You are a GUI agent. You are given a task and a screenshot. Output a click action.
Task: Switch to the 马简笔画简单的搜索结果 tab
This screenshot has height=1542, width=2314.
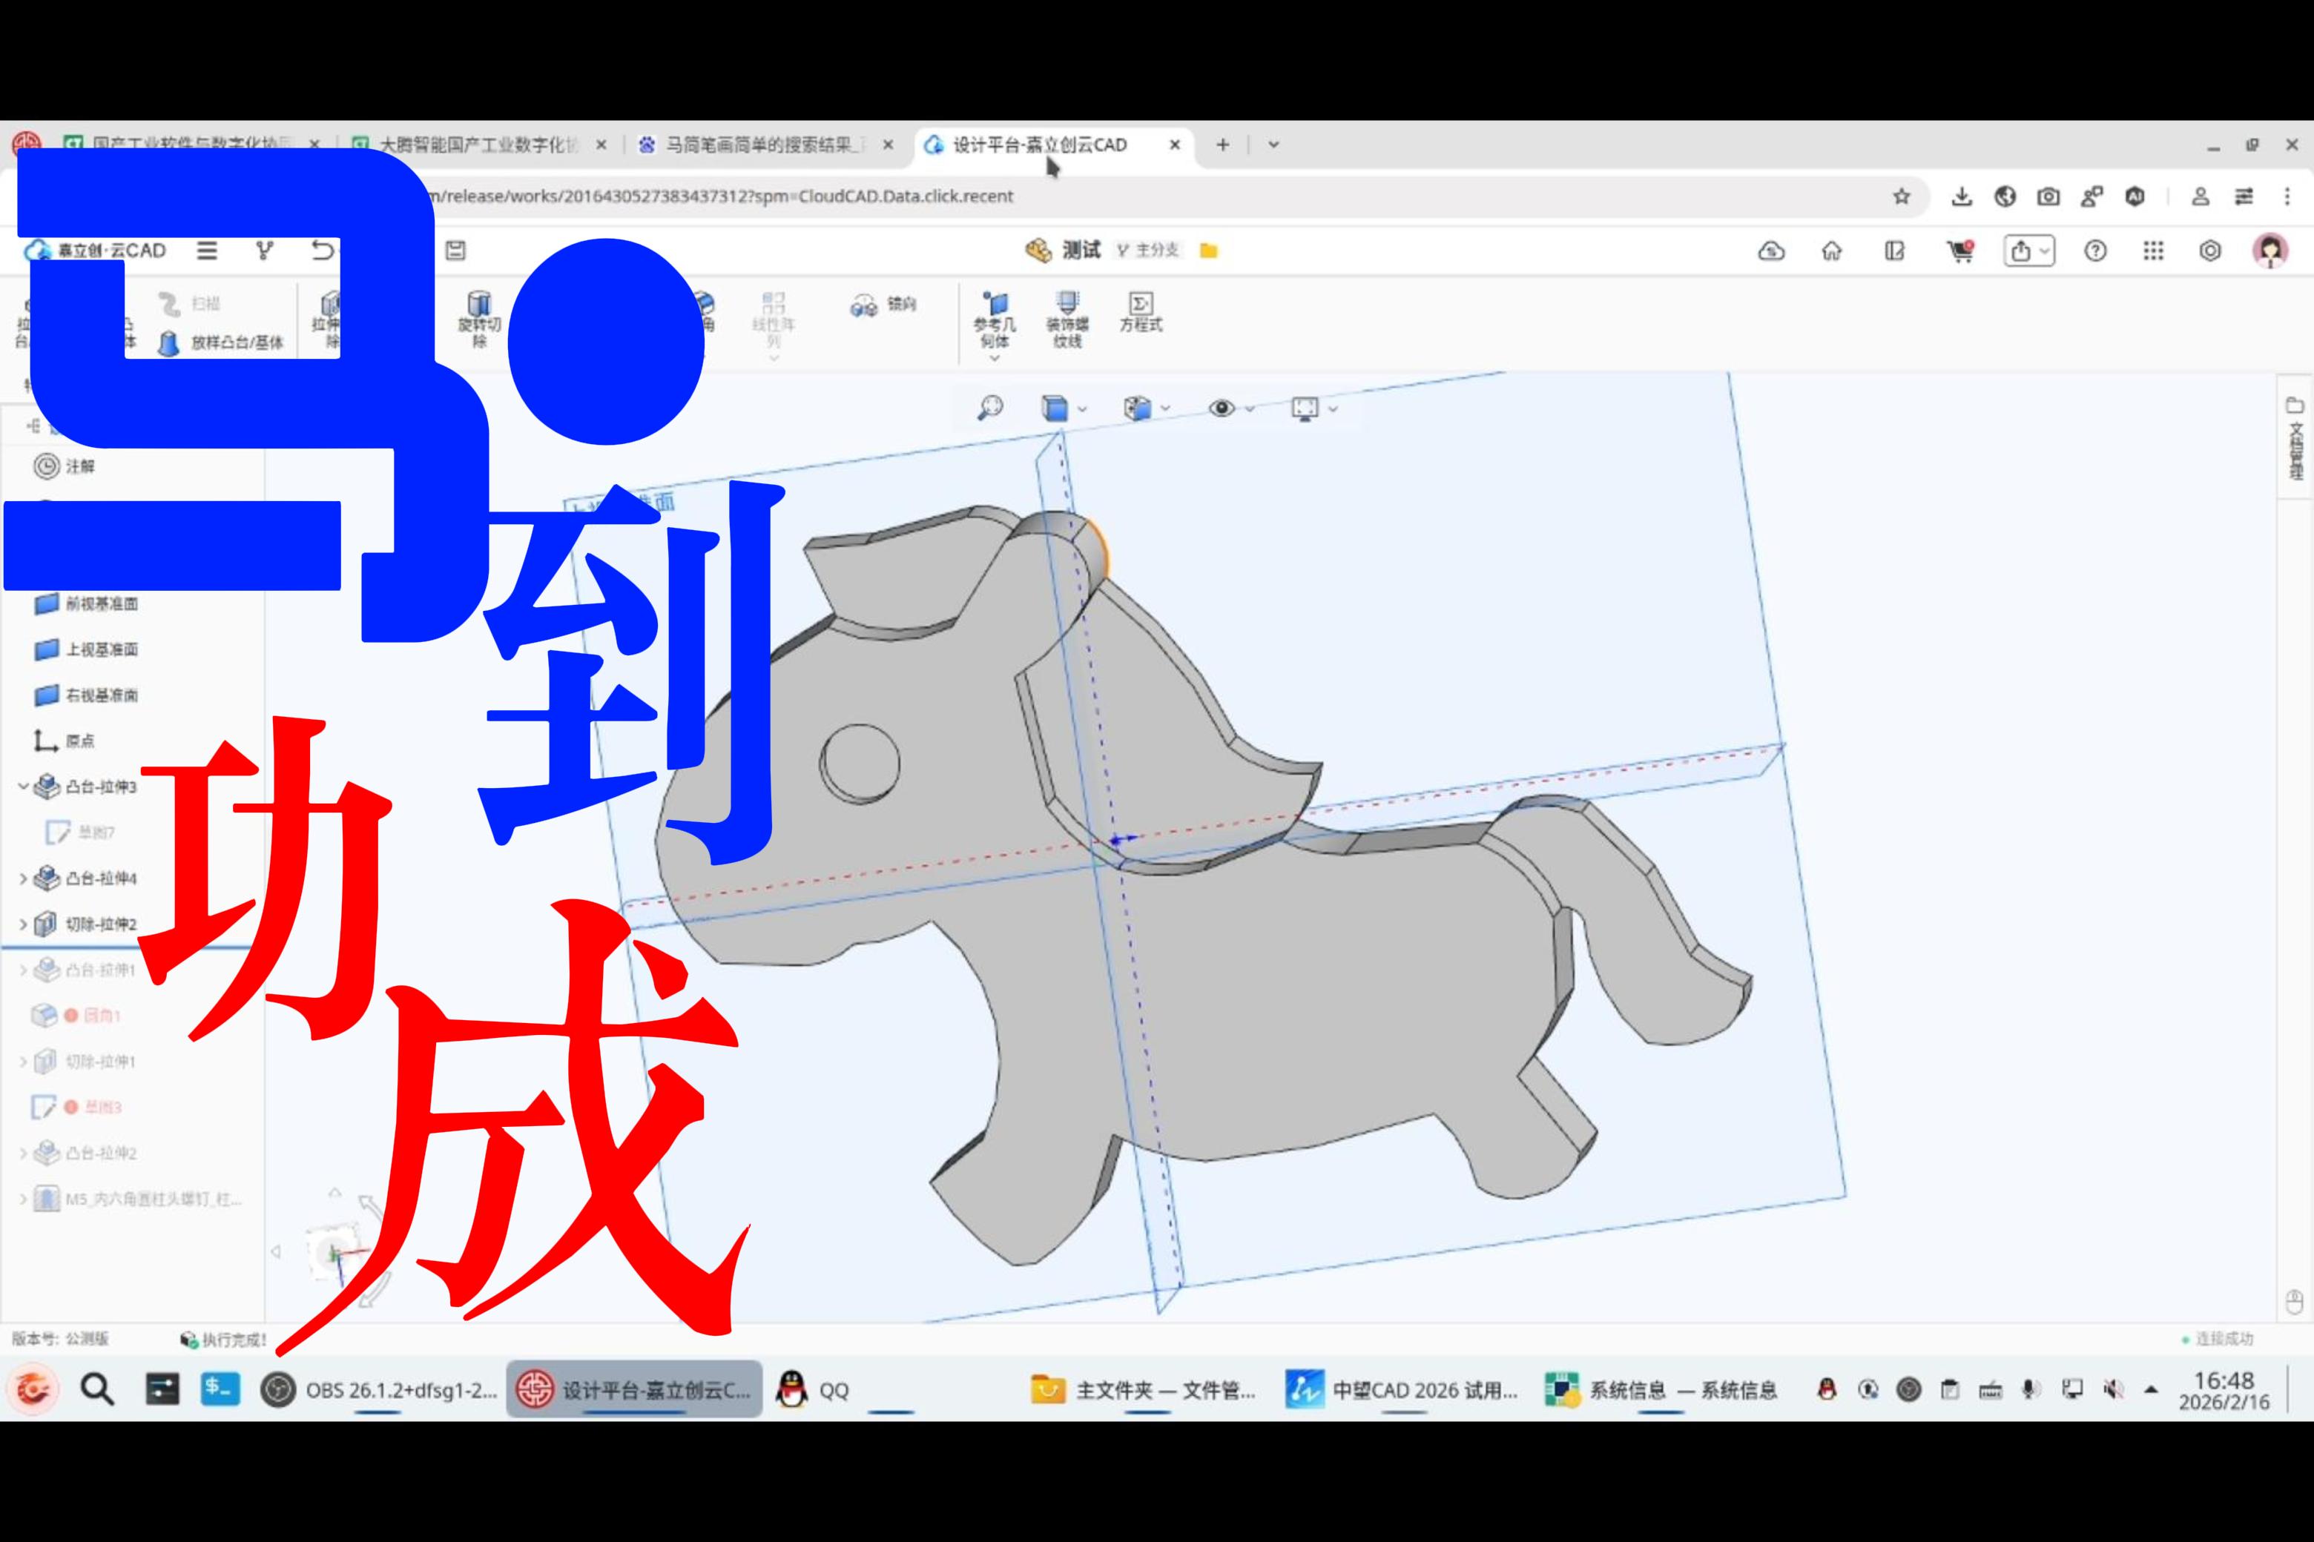(765, 145)
